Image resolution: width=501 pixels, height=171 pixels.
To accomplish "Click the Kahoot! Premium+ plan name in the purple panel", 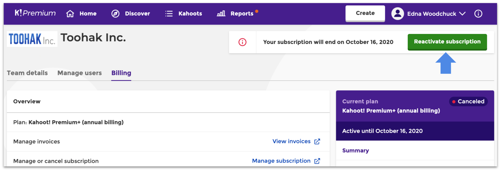I will pos(391,111).
